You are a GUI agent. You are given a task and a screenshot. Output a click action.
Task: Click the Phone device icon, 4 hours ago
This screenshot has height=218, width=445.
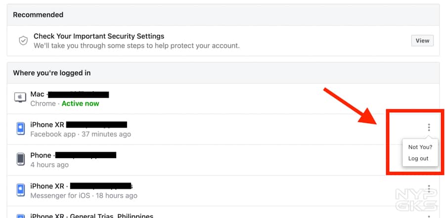point(20,159)
